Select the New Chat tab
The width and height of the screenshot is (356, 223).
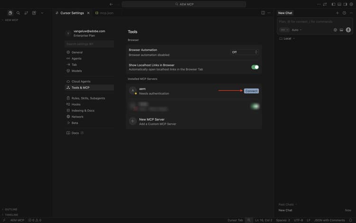[x=285, y=13]
